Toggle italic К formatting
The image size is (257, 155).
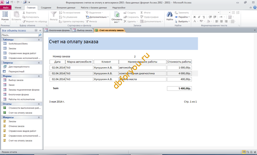point(199,17)
